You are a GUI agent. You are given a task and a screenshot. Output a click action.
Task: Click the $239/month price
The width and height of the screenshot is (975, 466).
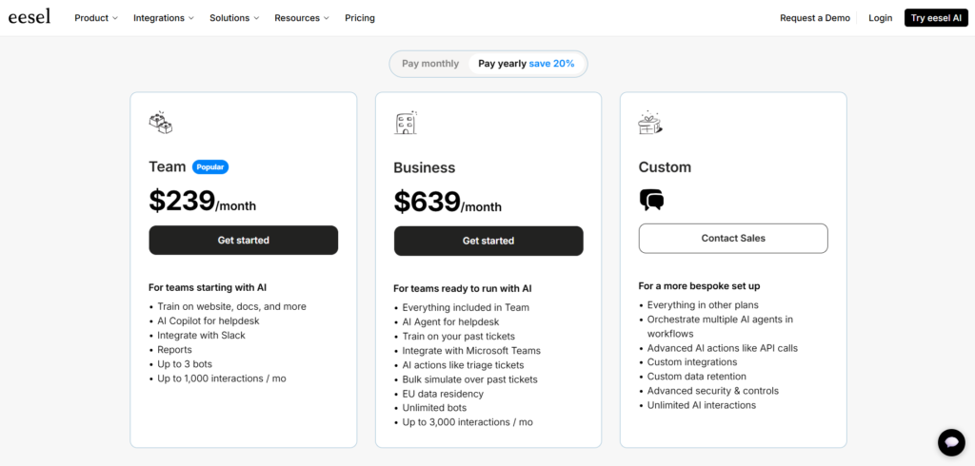(202, 201)
